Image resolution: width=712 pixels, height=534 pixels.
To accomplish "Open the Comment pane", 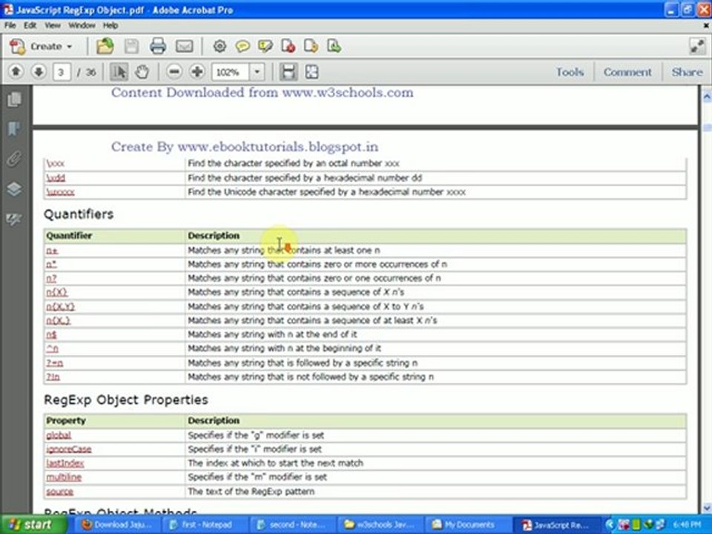I will pyautogui.click(x=627, y=72).
